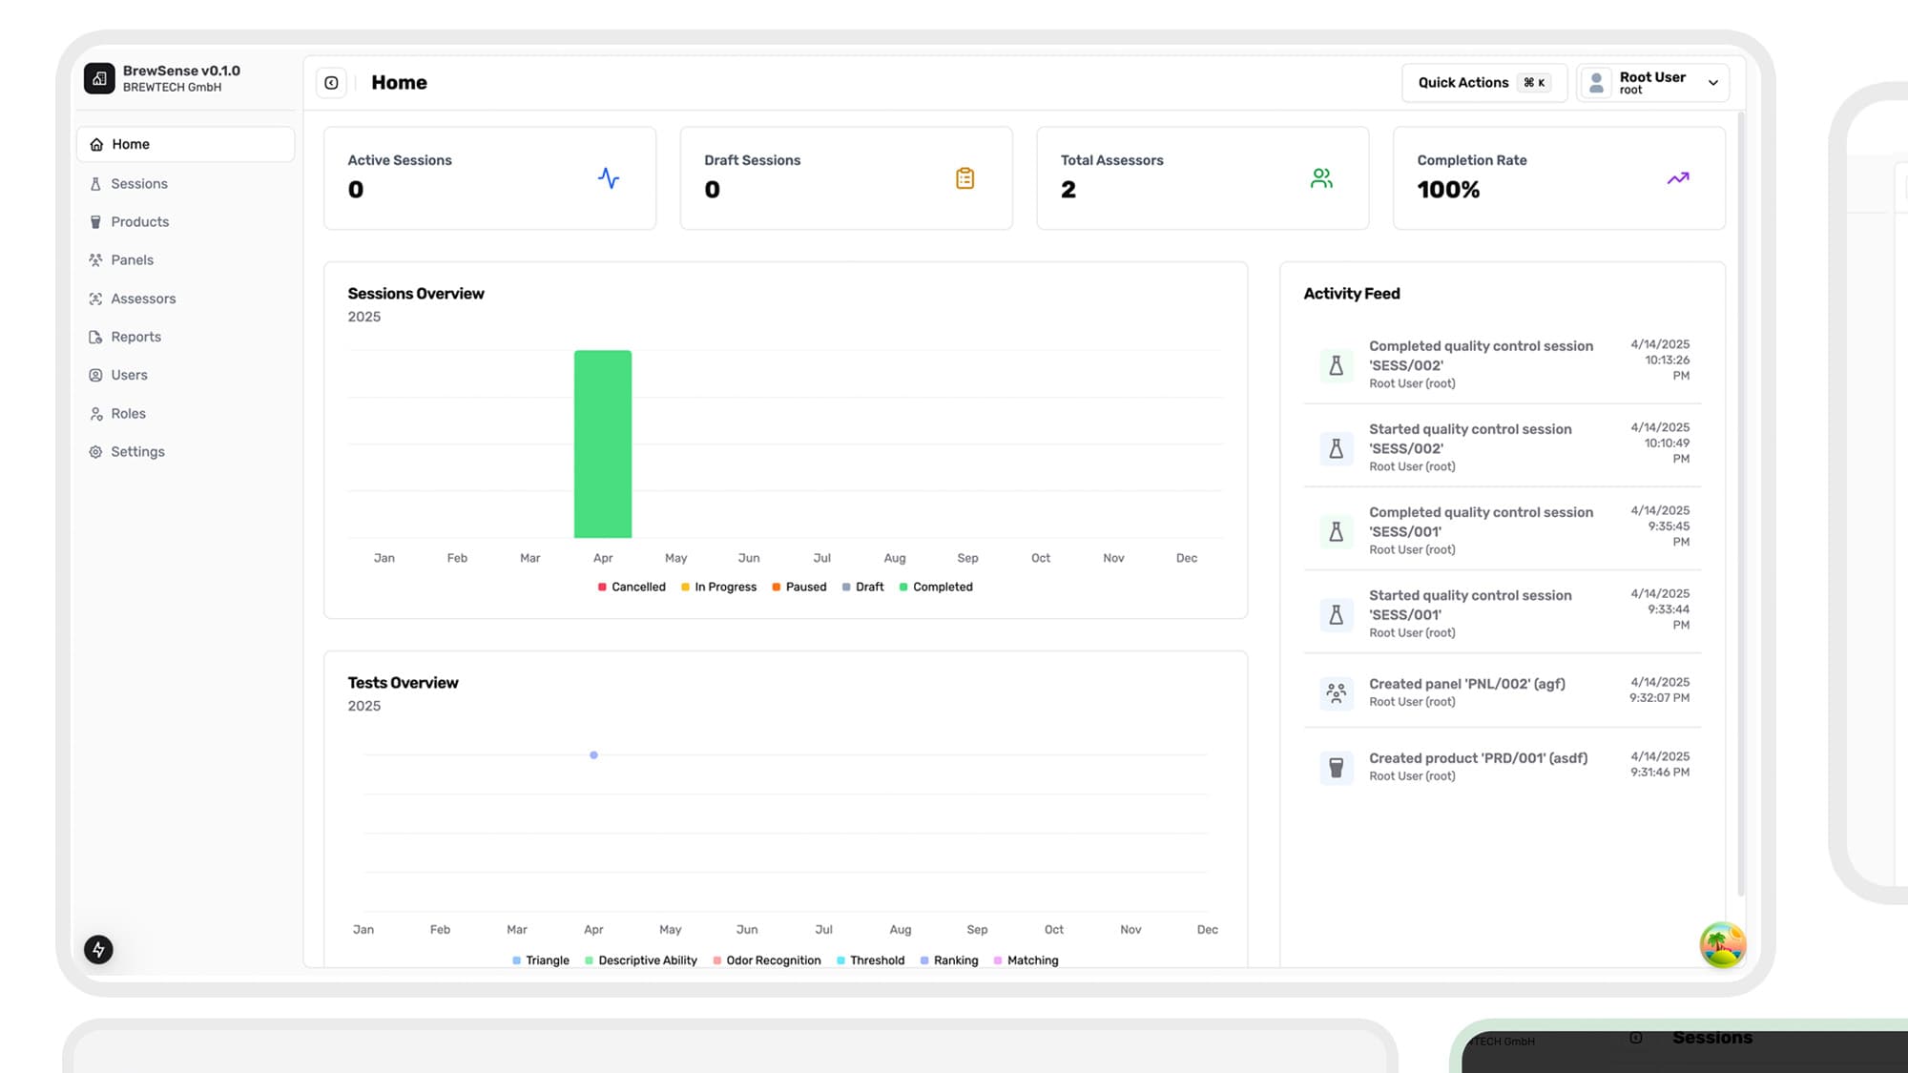Click flask icon beside Completed SESS/002 entry
The width and height of the screenshot is (1908, 1073).
(1337, 365)
